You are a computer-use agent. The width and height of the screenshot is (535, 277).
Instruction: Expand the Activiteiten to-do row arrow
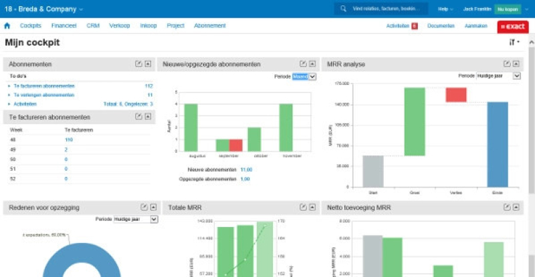click(x=9, y=104)
